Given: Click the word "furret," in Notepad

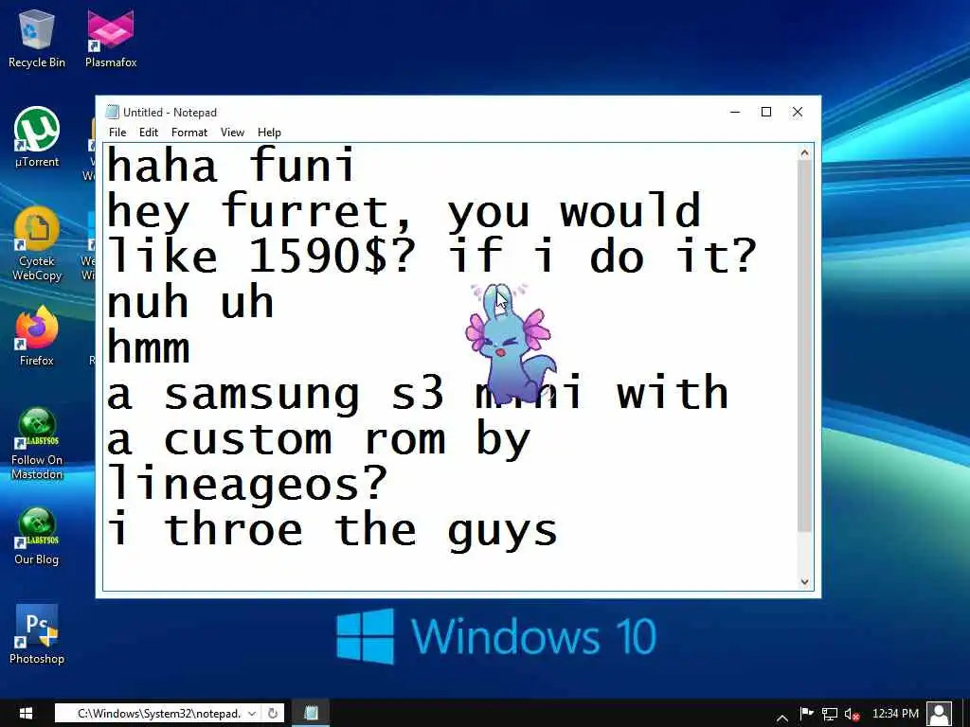Looking at the screenshot, I should pos(316,211).
